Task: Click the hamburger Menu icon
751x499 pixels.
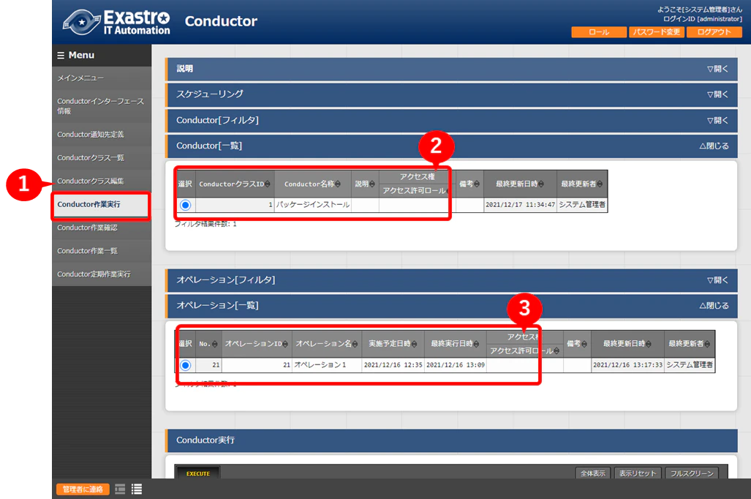Action: (61, 55)
